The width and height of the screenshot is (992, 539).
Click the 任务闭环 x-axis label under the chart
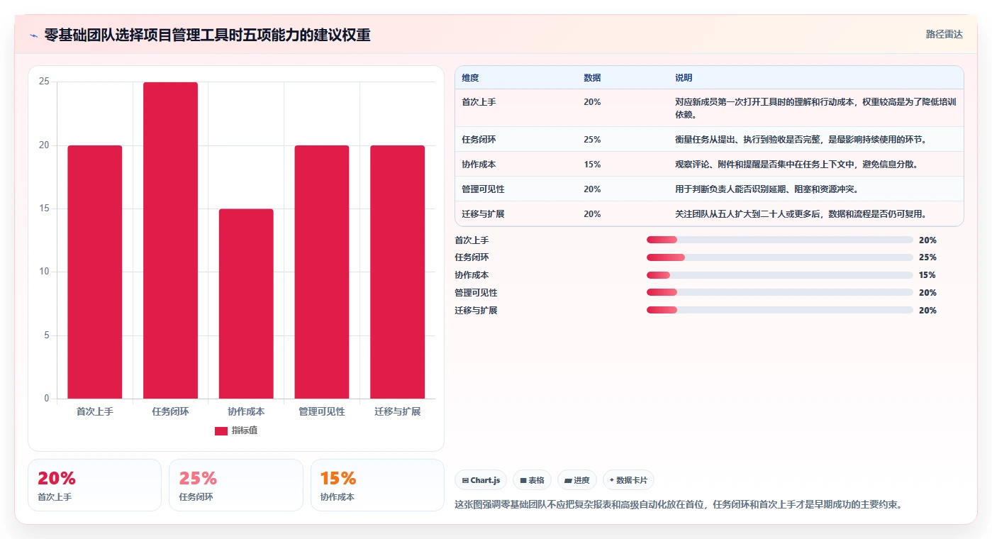(170, 411)
